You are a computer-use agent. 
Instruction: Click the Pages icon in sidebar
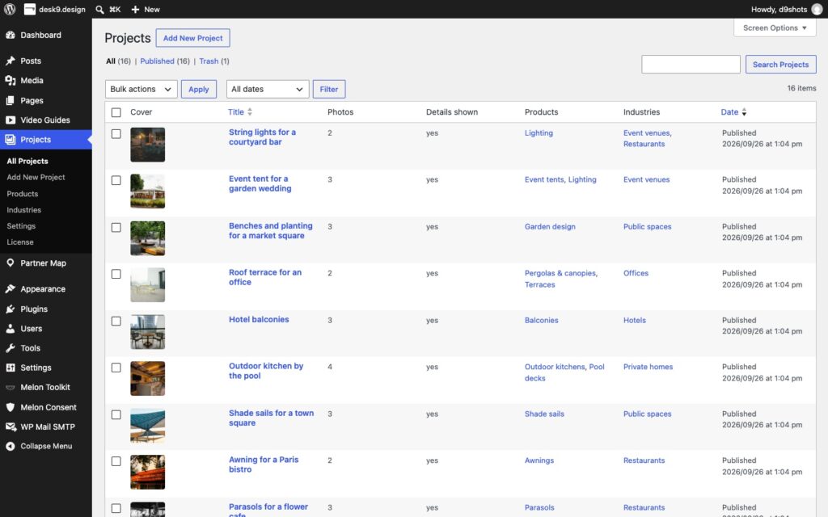(x=10, y=100)
